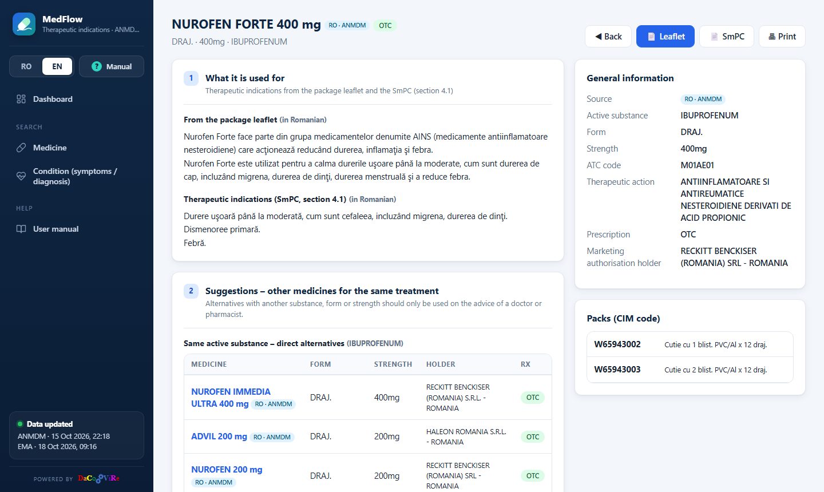
Task: Click the RO · ANMDM source badge
Action: tap(703, 99)
